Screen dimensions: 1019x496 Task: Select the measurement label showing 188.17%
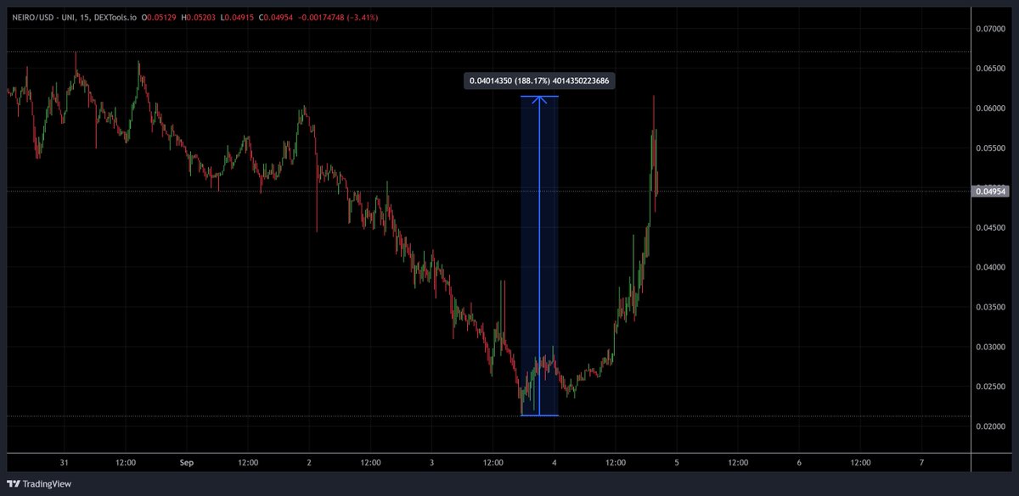[x=540, y=81]
